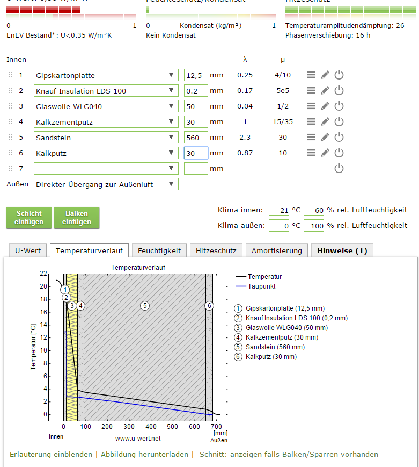The width and height of the screenshot is (419, 467).
Task: Open the Glaswolle WLG040 material dropdown
Action: (106, 106)
